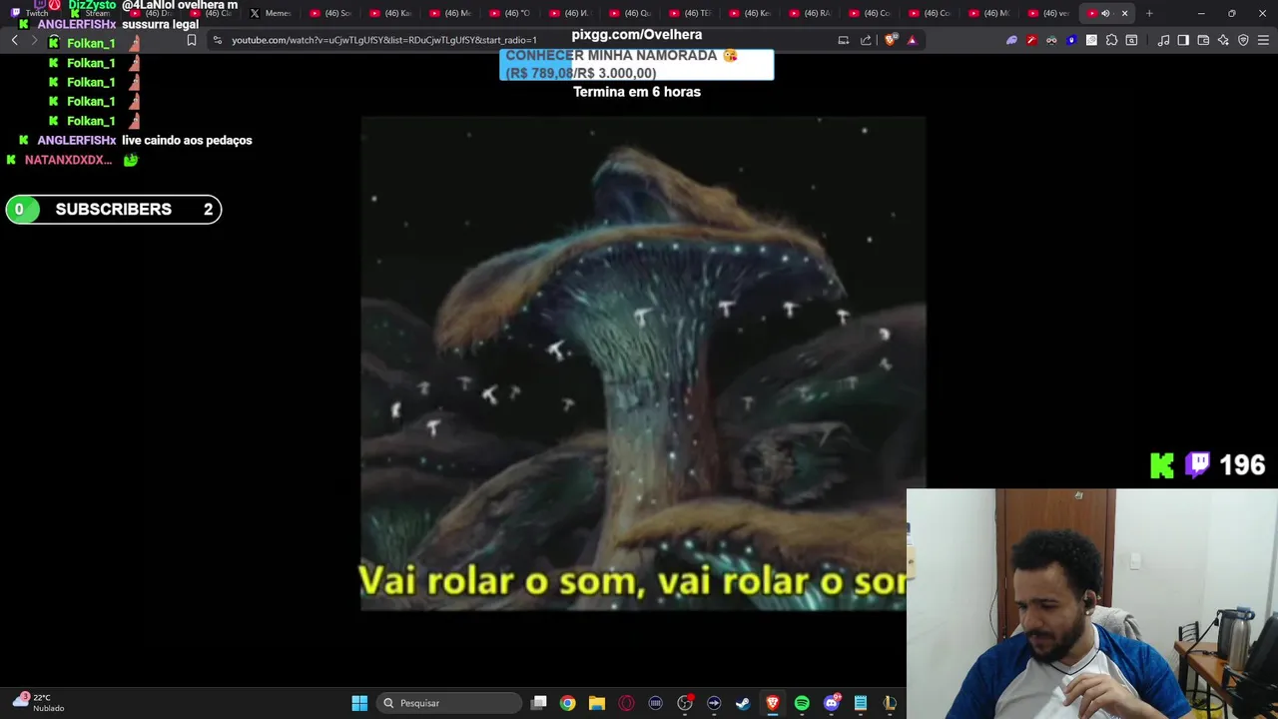Click the pixgg.com/Ovelhera link text

pyautogui.click(x=637, y=34)
